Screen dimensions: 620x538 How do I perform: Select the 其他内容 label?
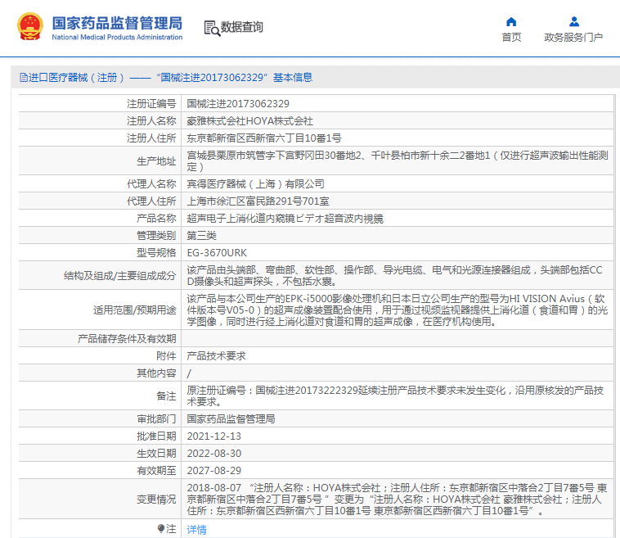click(x=156, y=373)
